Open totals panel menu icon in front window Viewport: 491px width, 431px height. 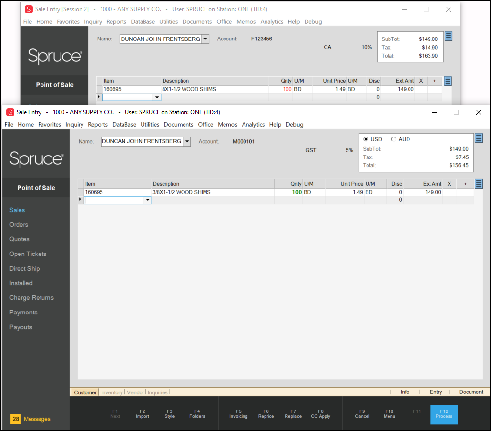479,138
